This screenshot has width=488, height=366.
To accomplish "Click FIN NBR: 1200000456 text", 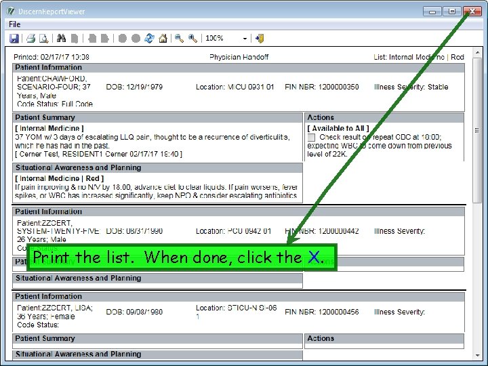I will (x=322, y=312).
